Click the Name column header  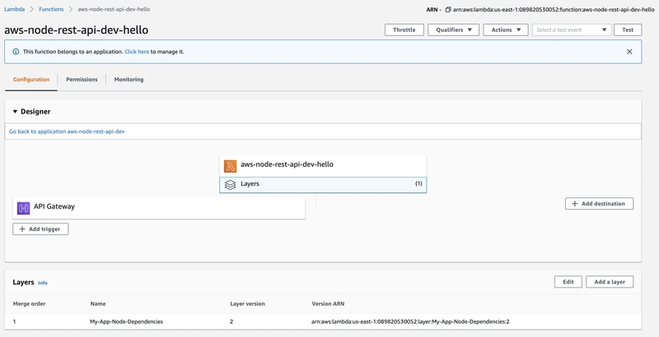coord(98,304)
